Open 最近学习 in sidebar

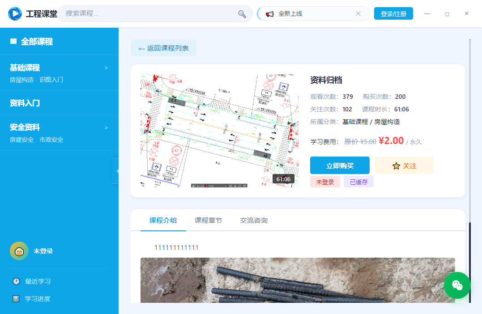click(x=38, y=281)
